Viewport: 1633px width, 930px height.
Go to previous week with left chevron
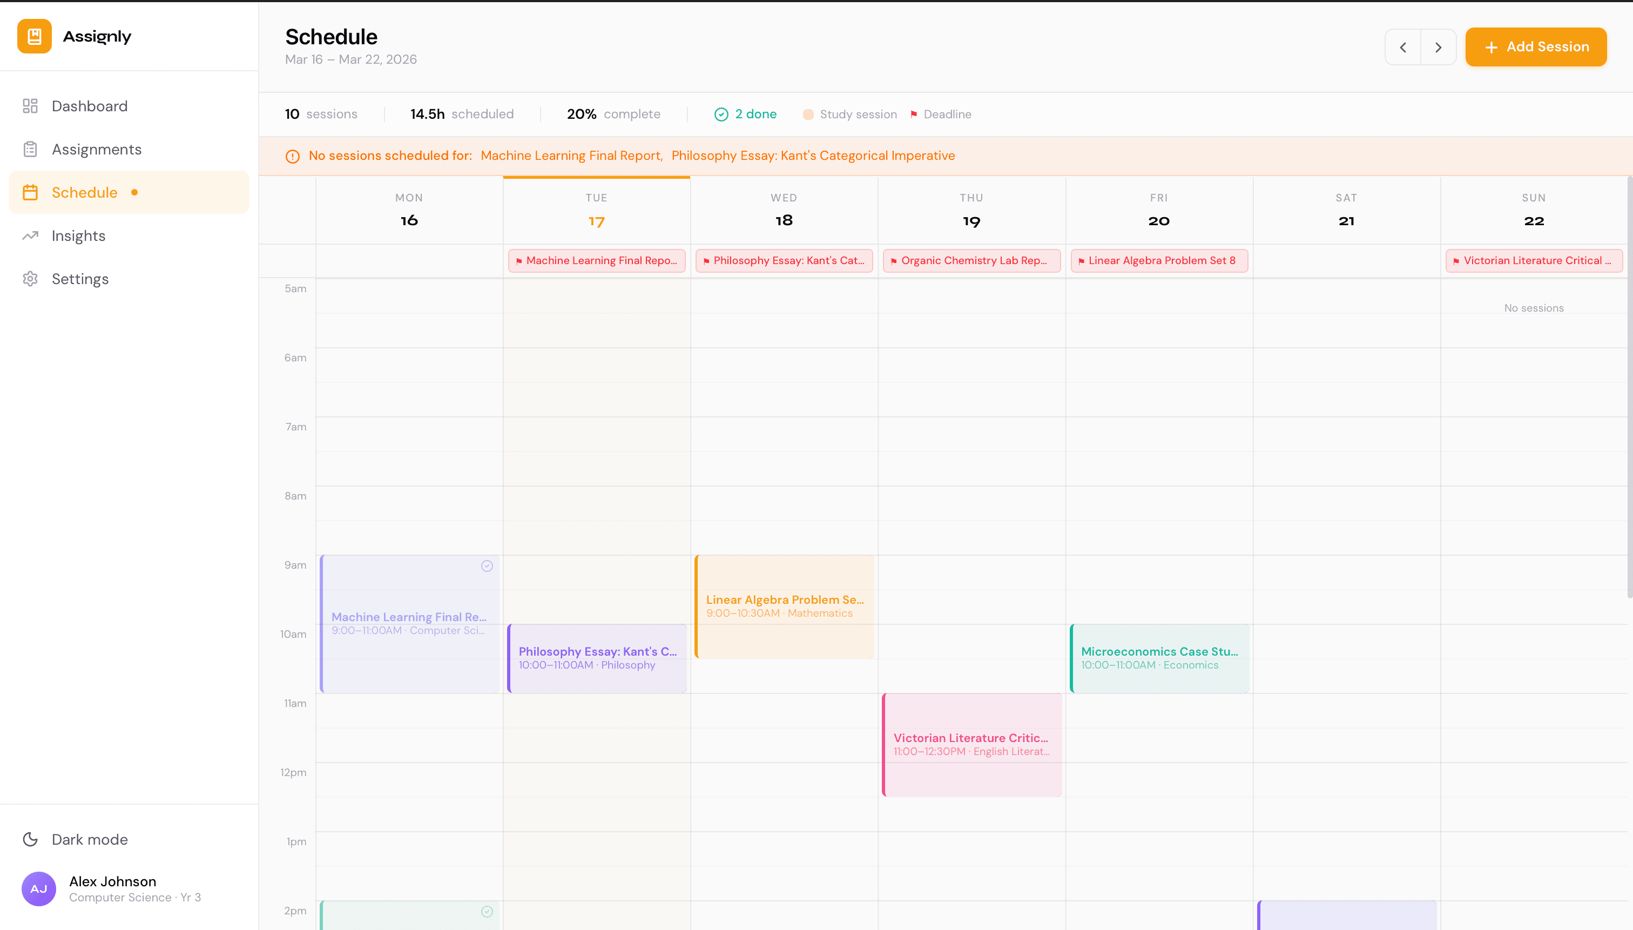1402,46
